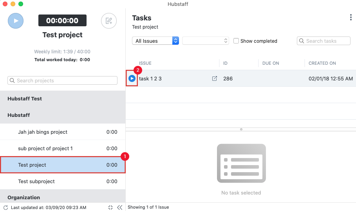Click the Last updated at timestamp
This screenshot has width=356, height=211.
[x=49, y=207]
